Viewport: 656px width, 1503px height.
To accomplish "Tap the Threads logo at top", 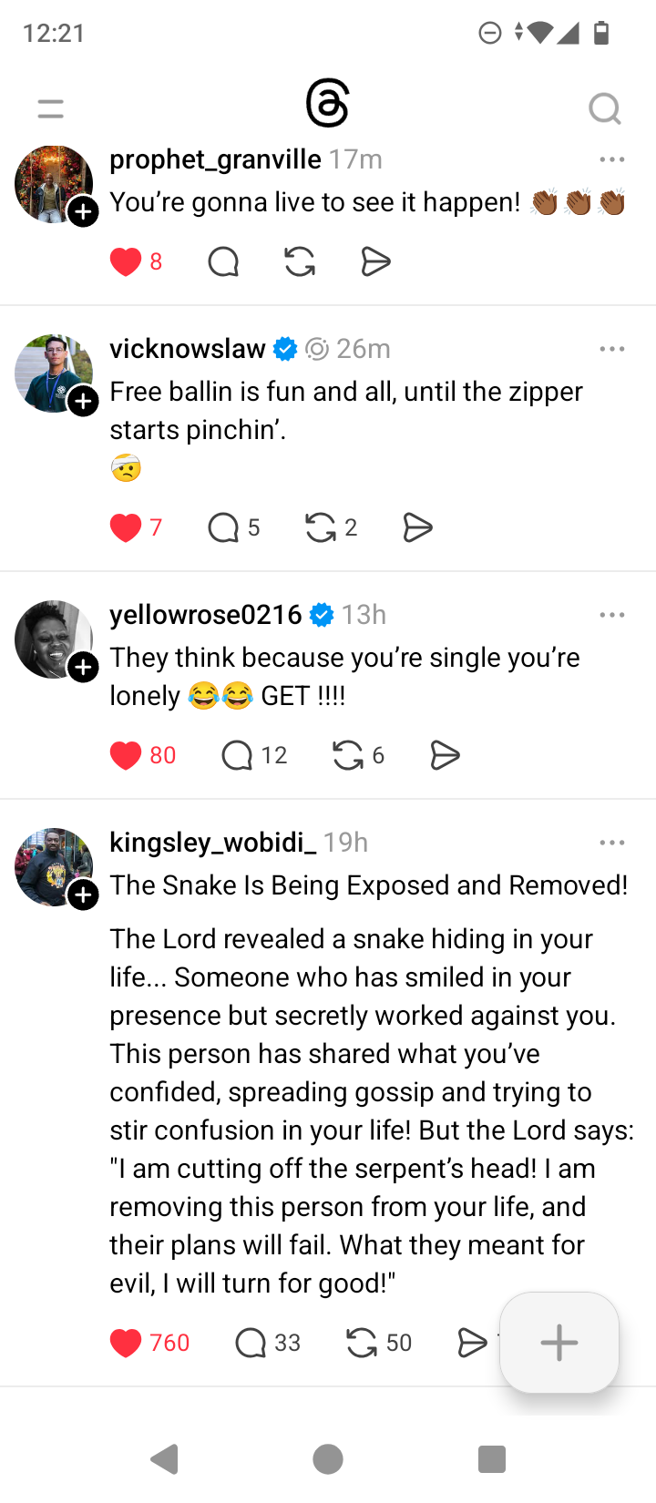I will point(328,104).
